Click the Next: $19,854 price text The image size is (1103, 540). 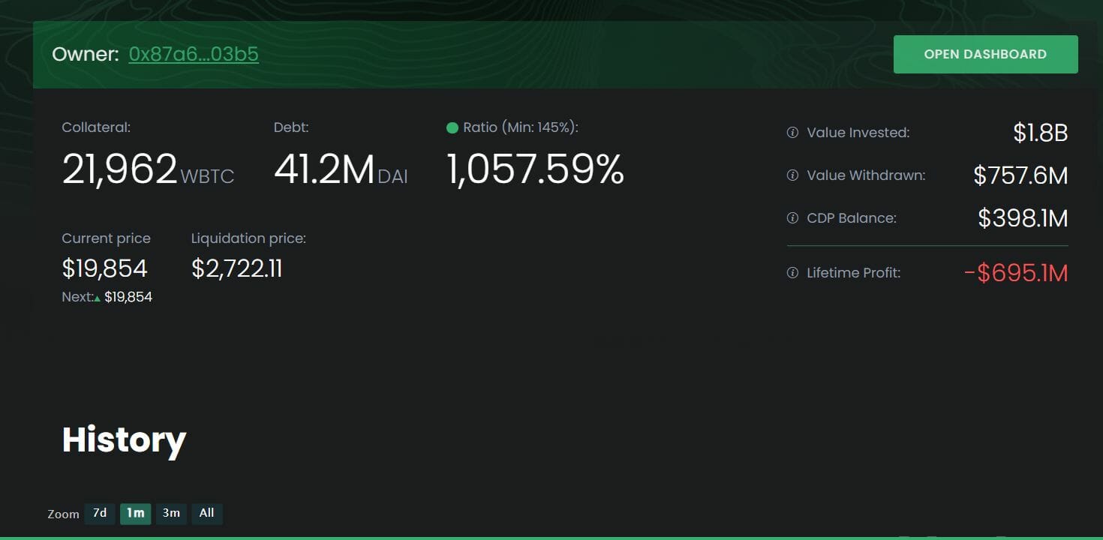(x=107, y=297)
